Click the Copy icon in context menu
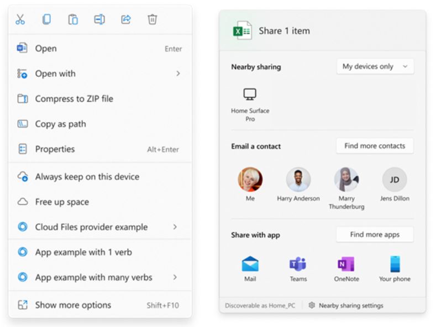Image resolution: width=441 pixels, height=327 pixels. pyautogui.click(x=46, y=19)
